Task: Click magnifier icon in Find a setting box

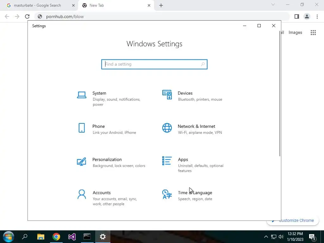Action: [x=203, y=64]
